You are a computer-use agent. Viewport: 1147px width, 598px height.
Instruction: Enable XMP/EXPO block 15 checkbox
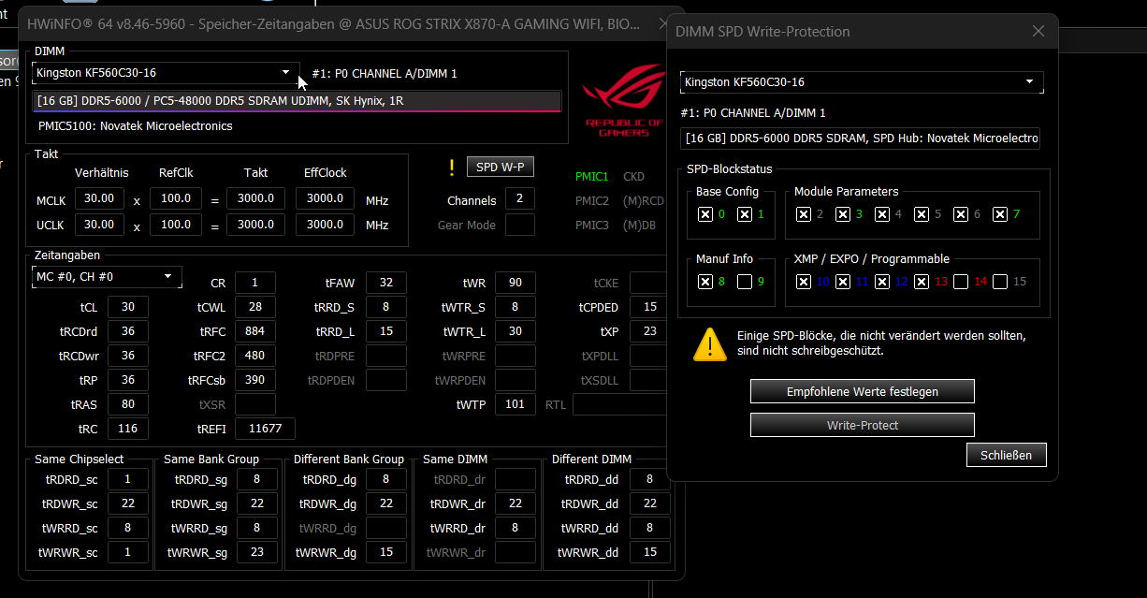pos(1000,282)
